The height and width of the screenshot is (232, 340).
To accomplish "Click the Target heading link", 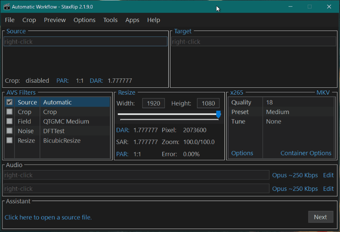I will tap(183, 31).
